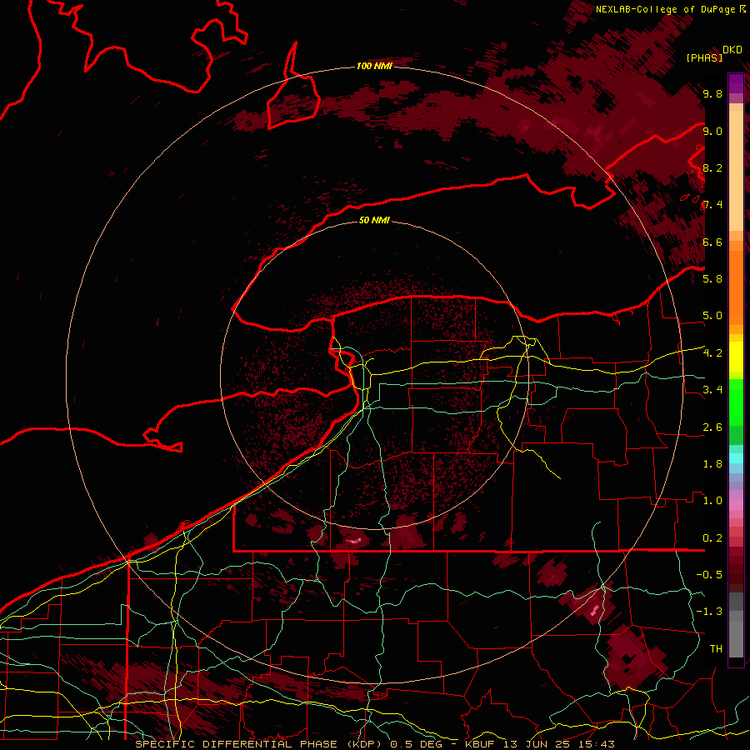The width and height of the screenshot is (750, 750).
Task: Click the 0.5 DEG elevation text
Action: (x=416, y=744)
